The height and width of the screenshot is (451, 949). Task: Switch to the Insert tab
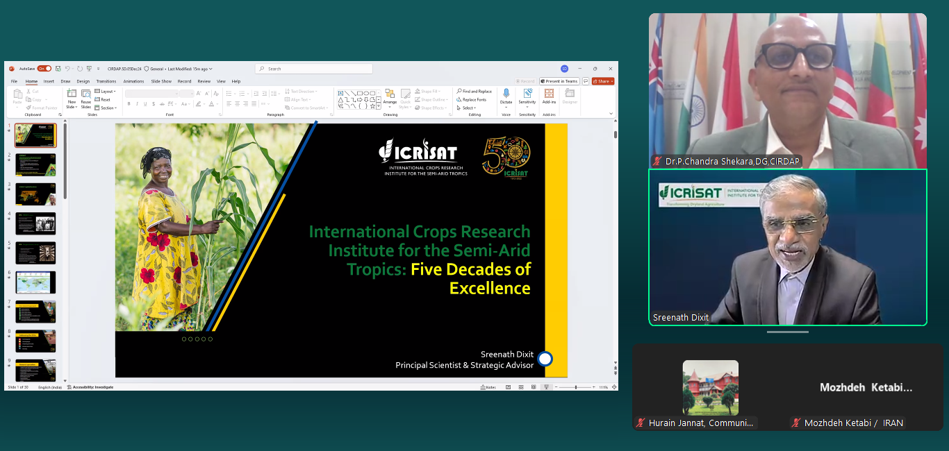49,81
